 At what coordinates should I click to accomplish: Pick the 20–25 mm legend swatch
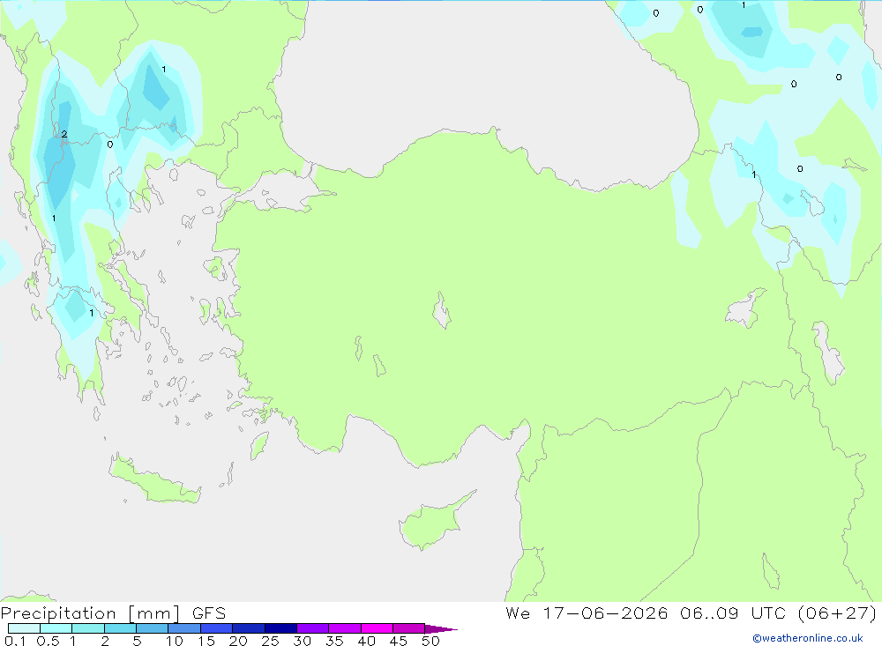click(249, 628)
